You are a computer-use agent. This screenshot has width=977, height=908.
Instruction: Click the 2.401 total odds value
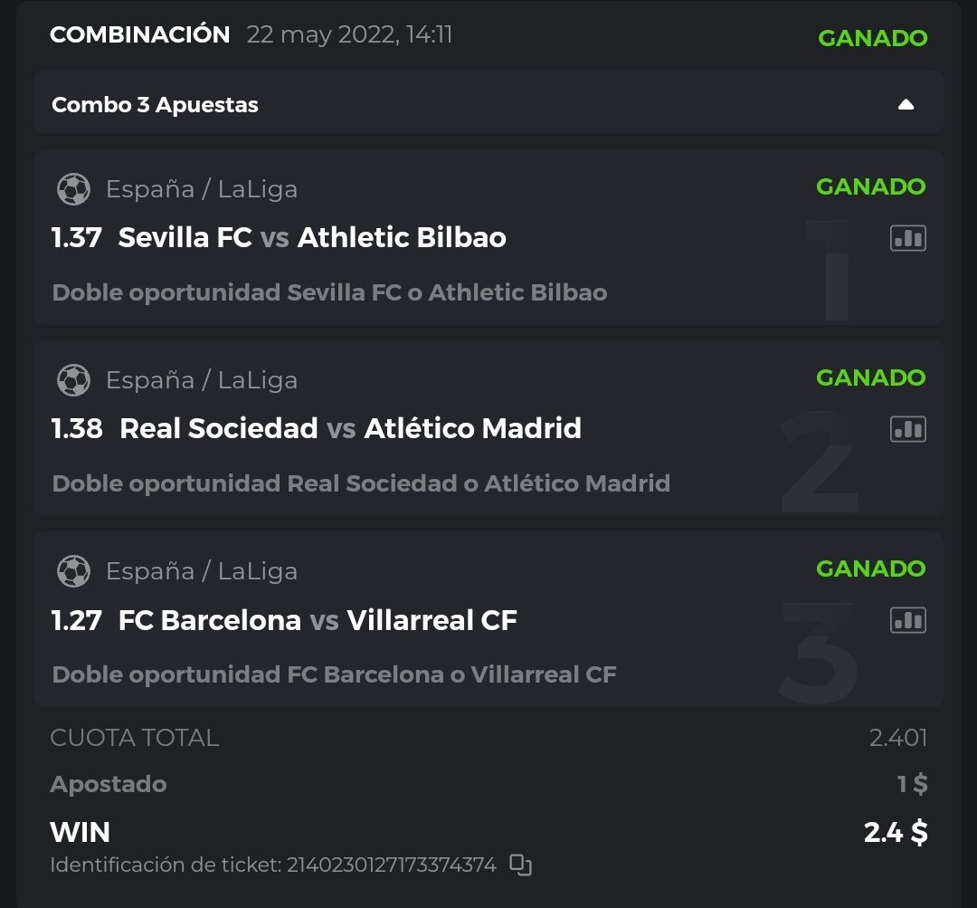pos(897,738)
